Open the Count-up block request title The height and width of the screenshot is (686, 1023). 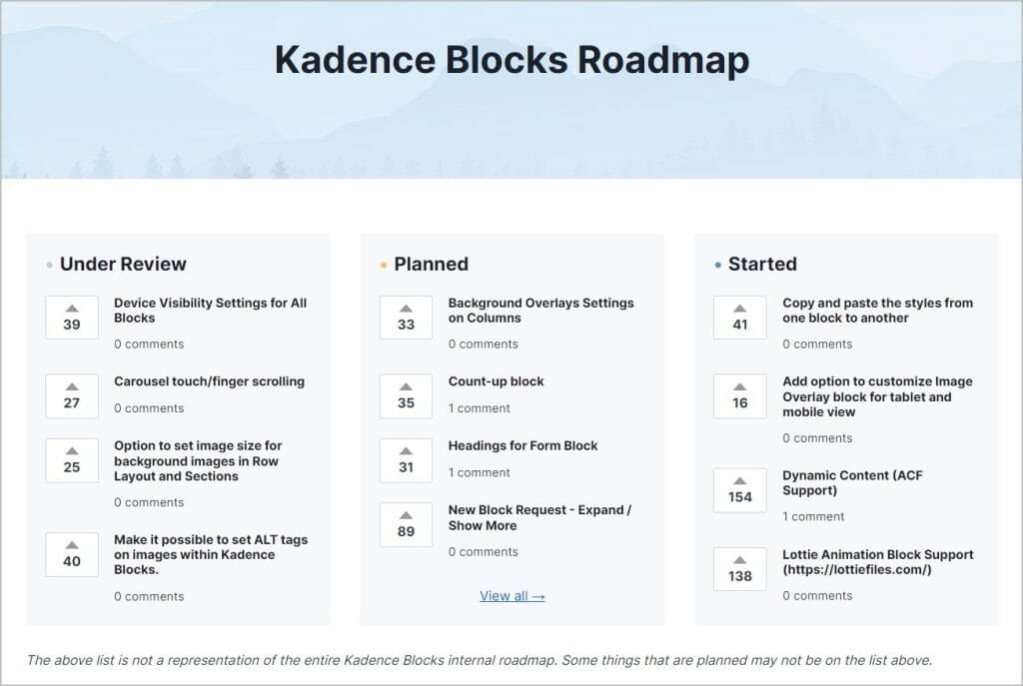[496, 381]
